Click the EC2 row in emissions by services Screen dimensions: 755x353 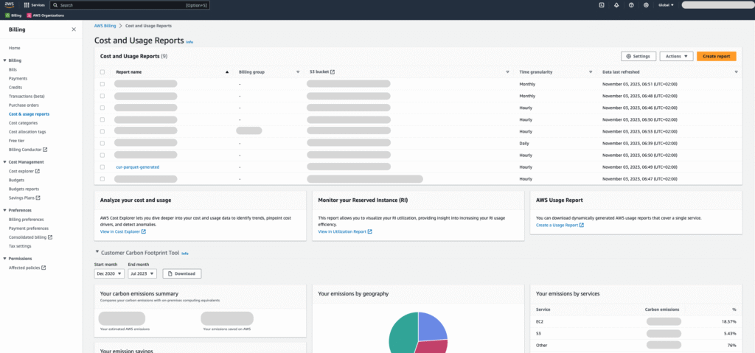[x=636, y=321]
